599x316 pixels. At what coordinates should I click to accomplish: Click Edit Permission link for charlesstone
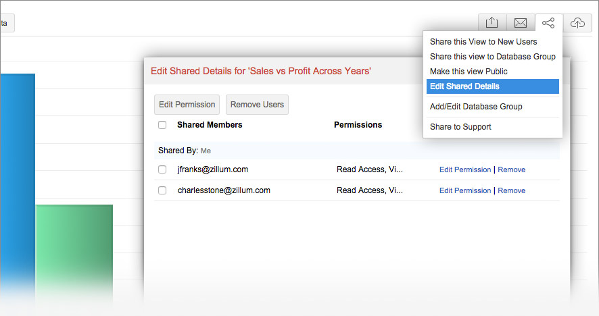(x=465, y=191)
